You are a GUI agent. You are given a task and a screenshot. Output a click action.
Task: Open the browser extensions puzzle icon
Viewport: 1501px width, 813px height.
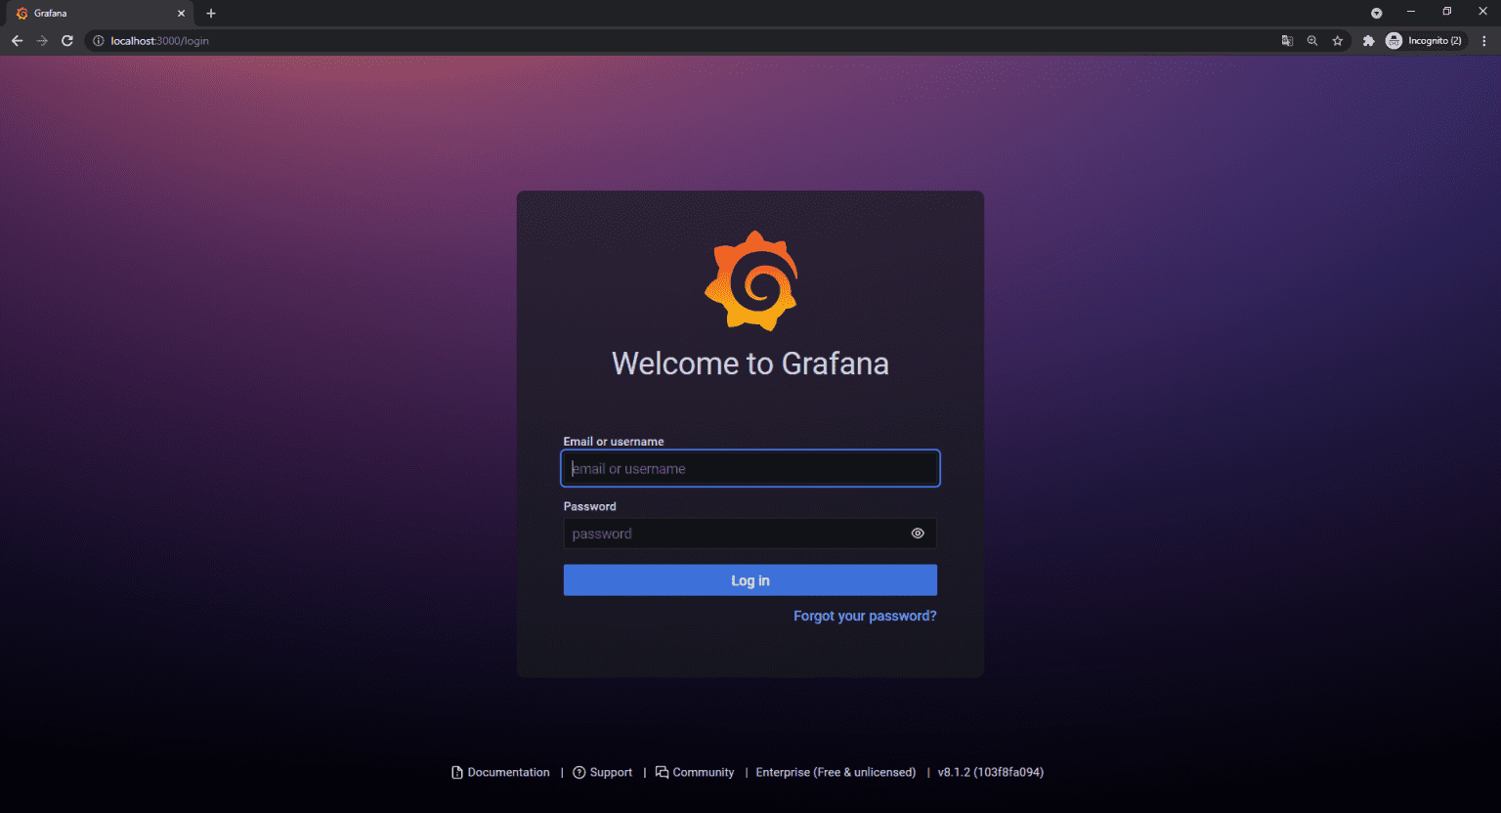point(1368,41)
